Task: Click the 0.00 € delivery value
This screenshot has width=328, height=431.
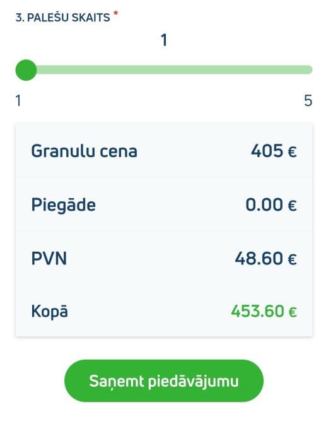Action: coord(271,204)
